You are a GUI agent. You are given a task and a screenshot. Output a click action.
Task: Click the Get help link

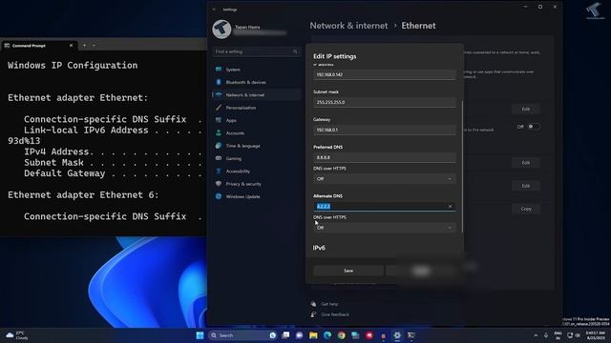tap(329, 304)
